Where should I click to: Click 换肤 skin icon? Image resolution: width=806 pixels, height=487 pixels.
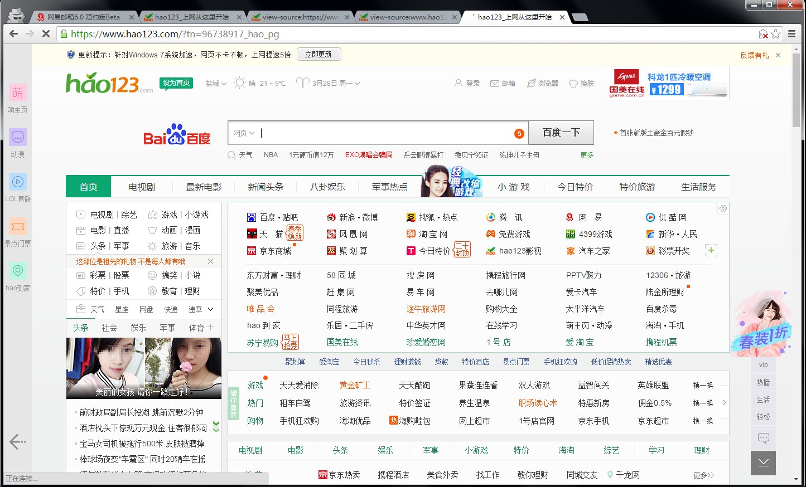pos(581,84)
